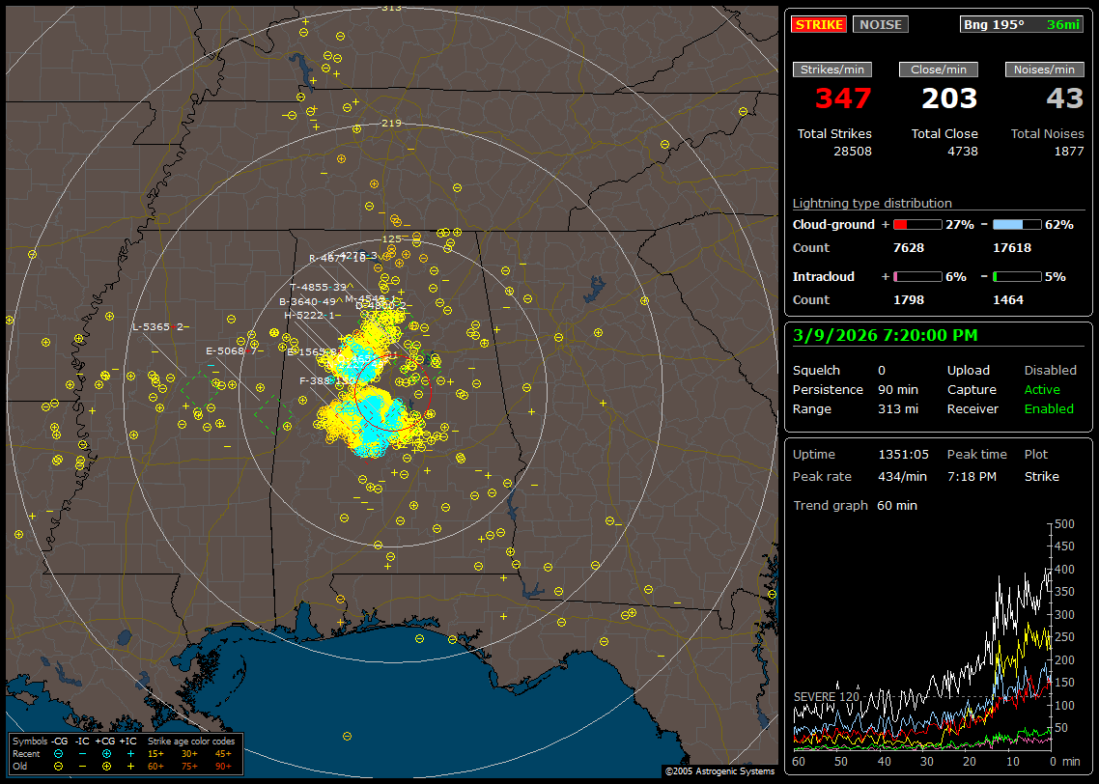
Task: Click the old -CG yellow symbol in legend
Action: click(x=59, y=766)
